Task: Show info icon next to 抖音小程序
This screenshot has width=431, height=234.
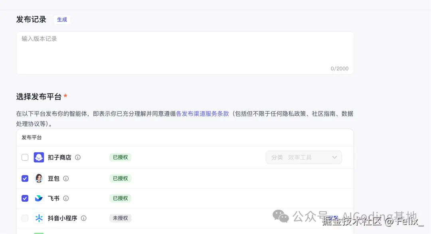Action: 84,218
